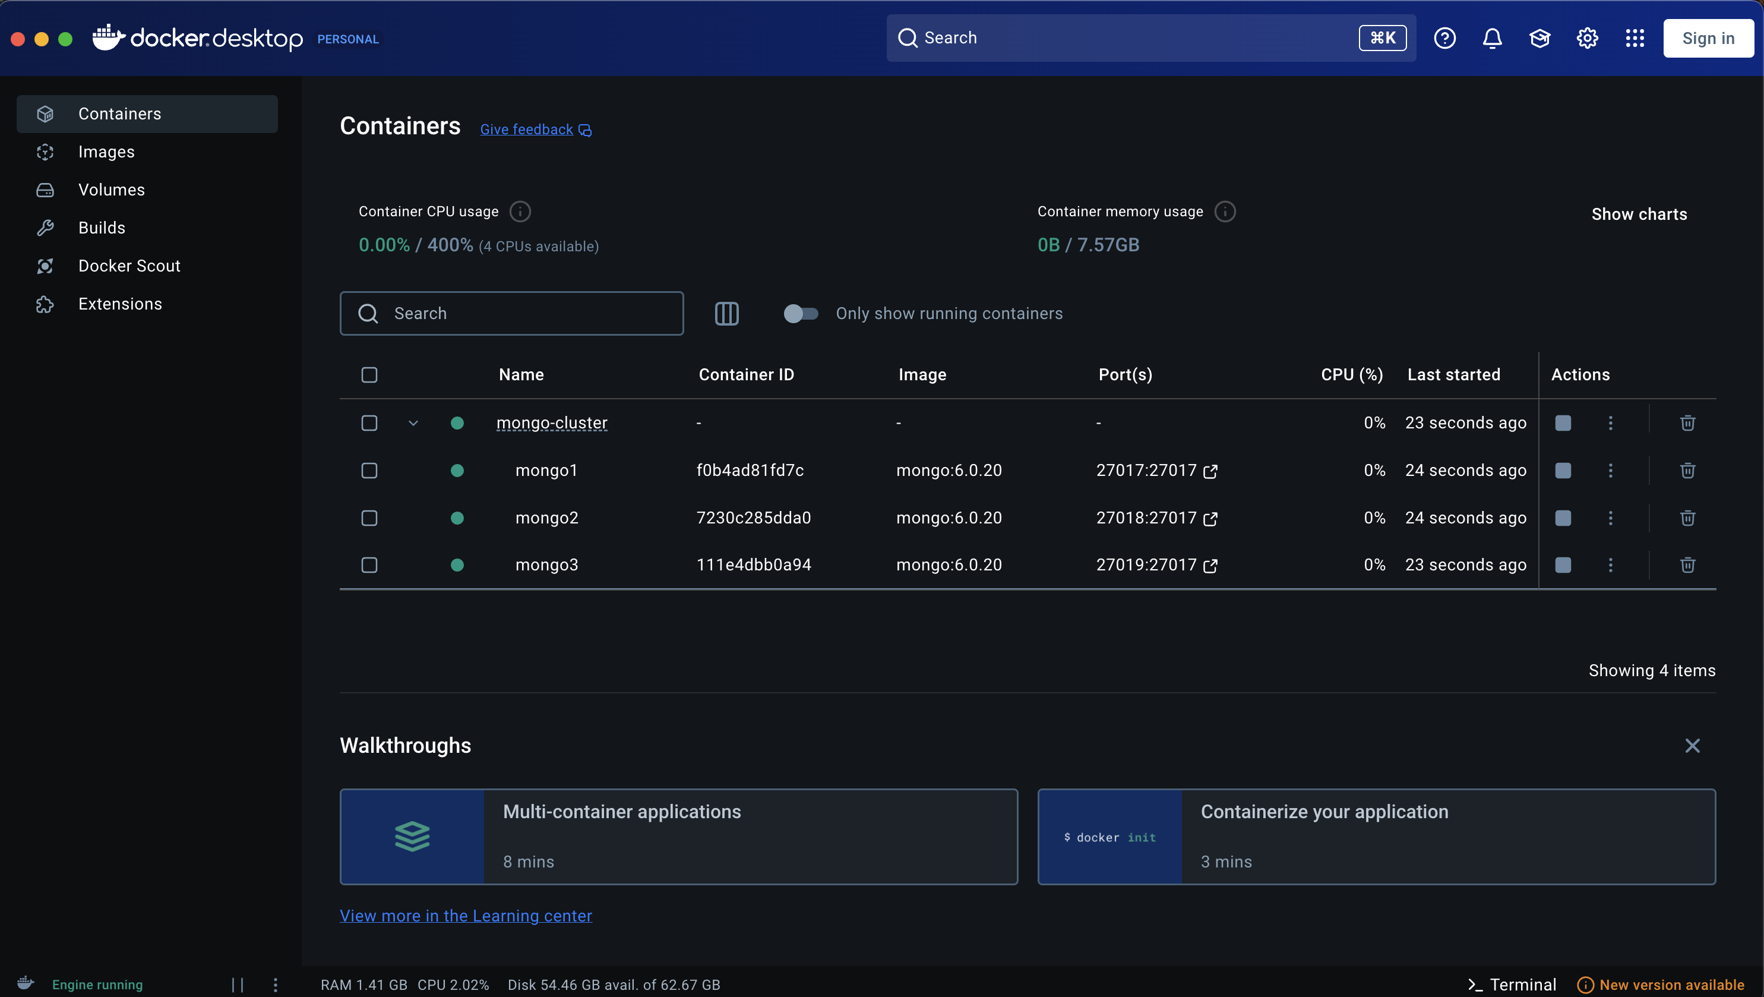Click the Sign in button
The height and width of the screenshot is (997, 1764).
click(1708, 39)
